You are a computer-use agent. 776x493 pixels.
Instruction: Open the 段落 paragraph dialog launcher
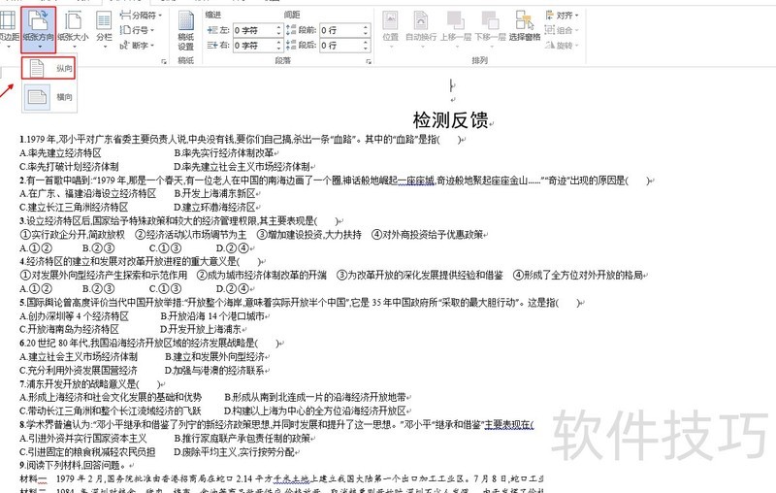pyautogui.click(x=371, y=60)
